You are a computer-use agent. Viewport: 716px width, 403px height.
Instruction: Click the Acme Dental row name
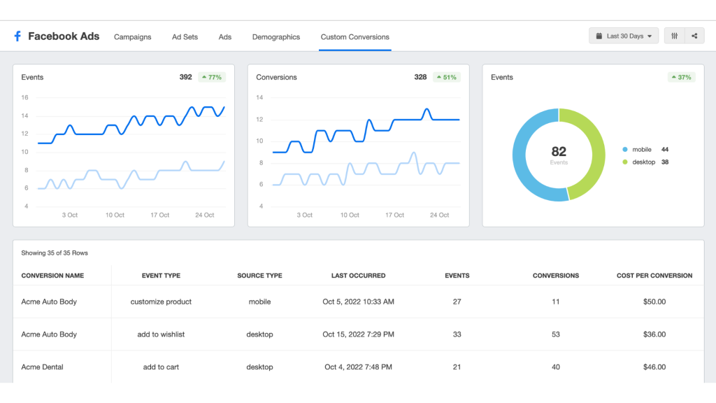tap(43, 367)
